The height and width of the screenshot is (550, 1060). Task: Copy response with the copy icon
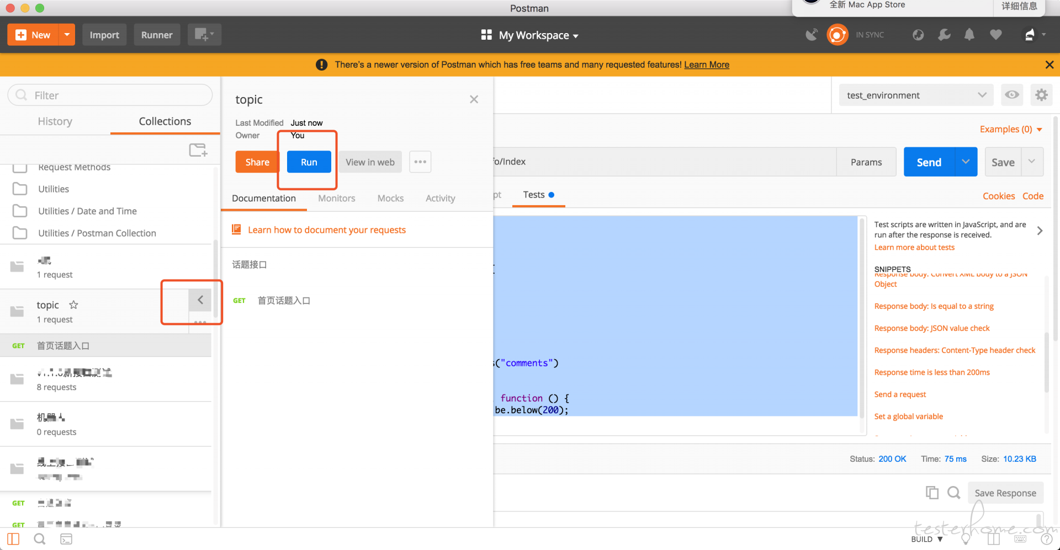932,492
